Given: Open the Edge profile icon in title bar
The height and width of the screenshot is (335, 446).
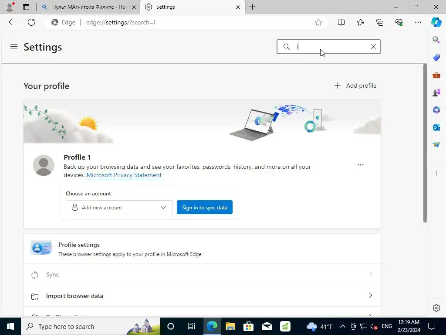Looking at the screenshot, I should [x=10, y=7].
